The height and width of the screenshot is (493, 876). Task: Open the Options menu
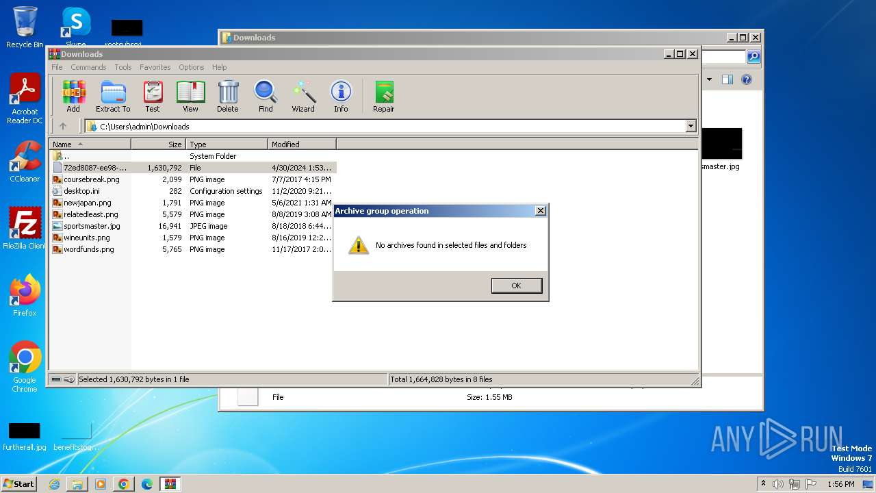[192, 67]
